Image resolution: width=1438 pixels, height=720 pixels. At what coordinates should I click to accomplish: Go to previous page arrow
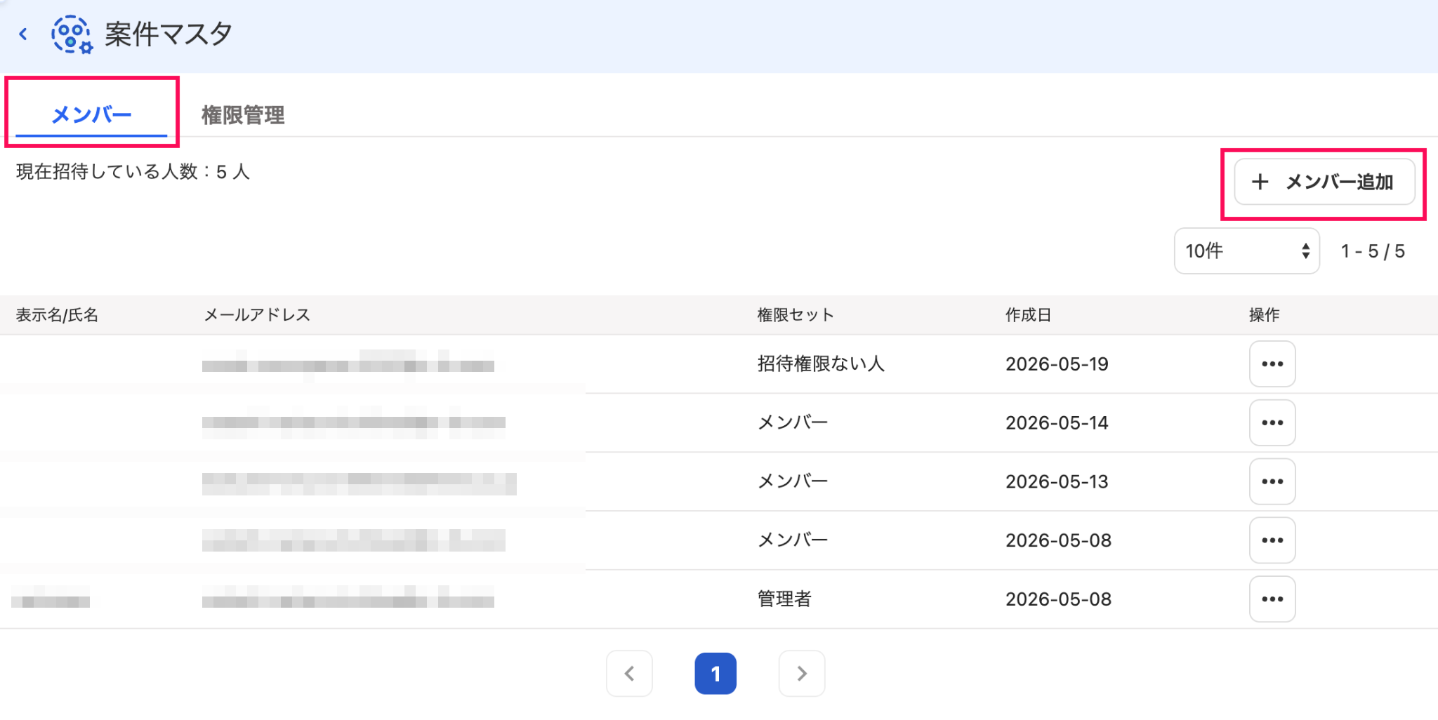tap(629, 674)
